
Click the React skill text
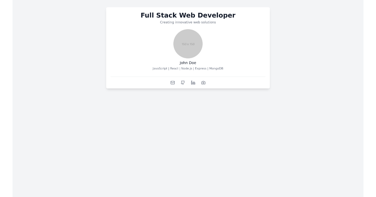[x=174, y=68]
